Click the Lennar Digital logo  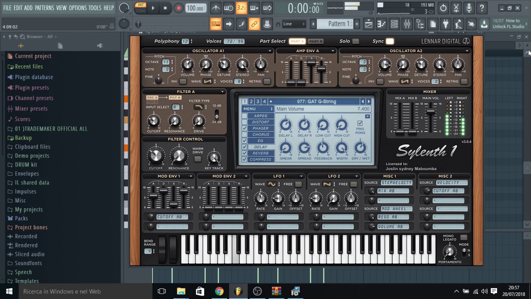pos(446,41)
